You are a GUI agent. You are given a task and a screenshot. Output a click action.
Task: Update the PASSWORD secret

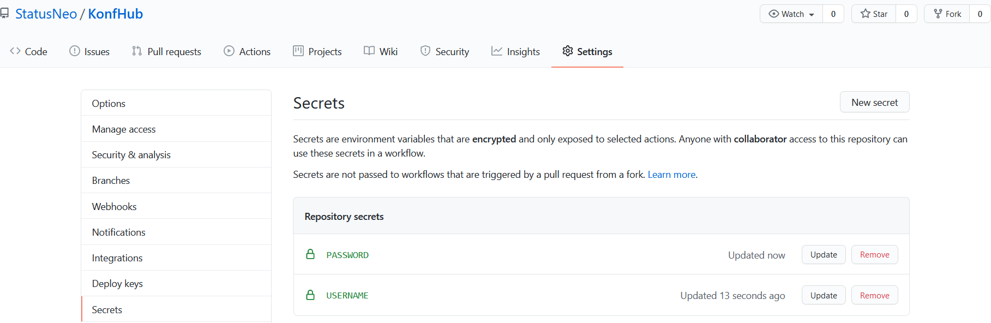point(824,254)
